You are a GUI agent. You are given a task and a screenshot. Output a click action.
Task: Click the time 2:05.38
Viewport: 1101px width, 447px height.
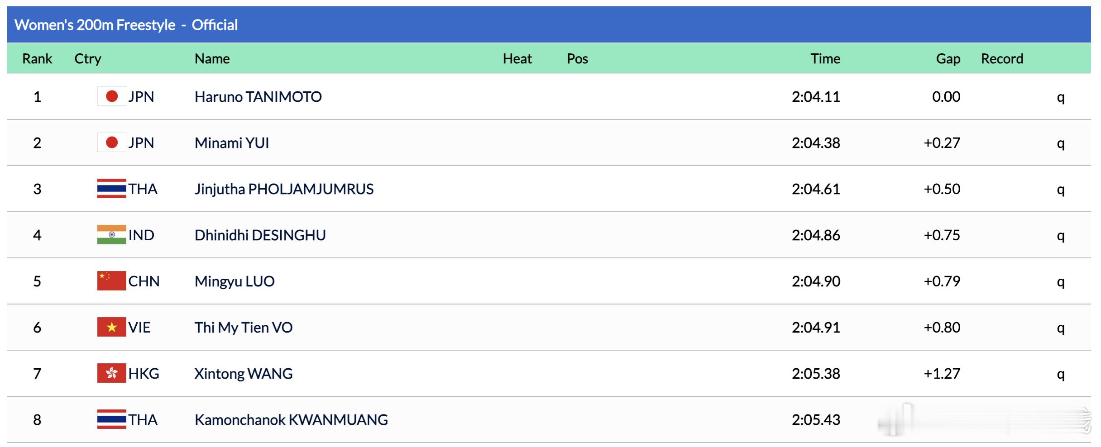816,374
